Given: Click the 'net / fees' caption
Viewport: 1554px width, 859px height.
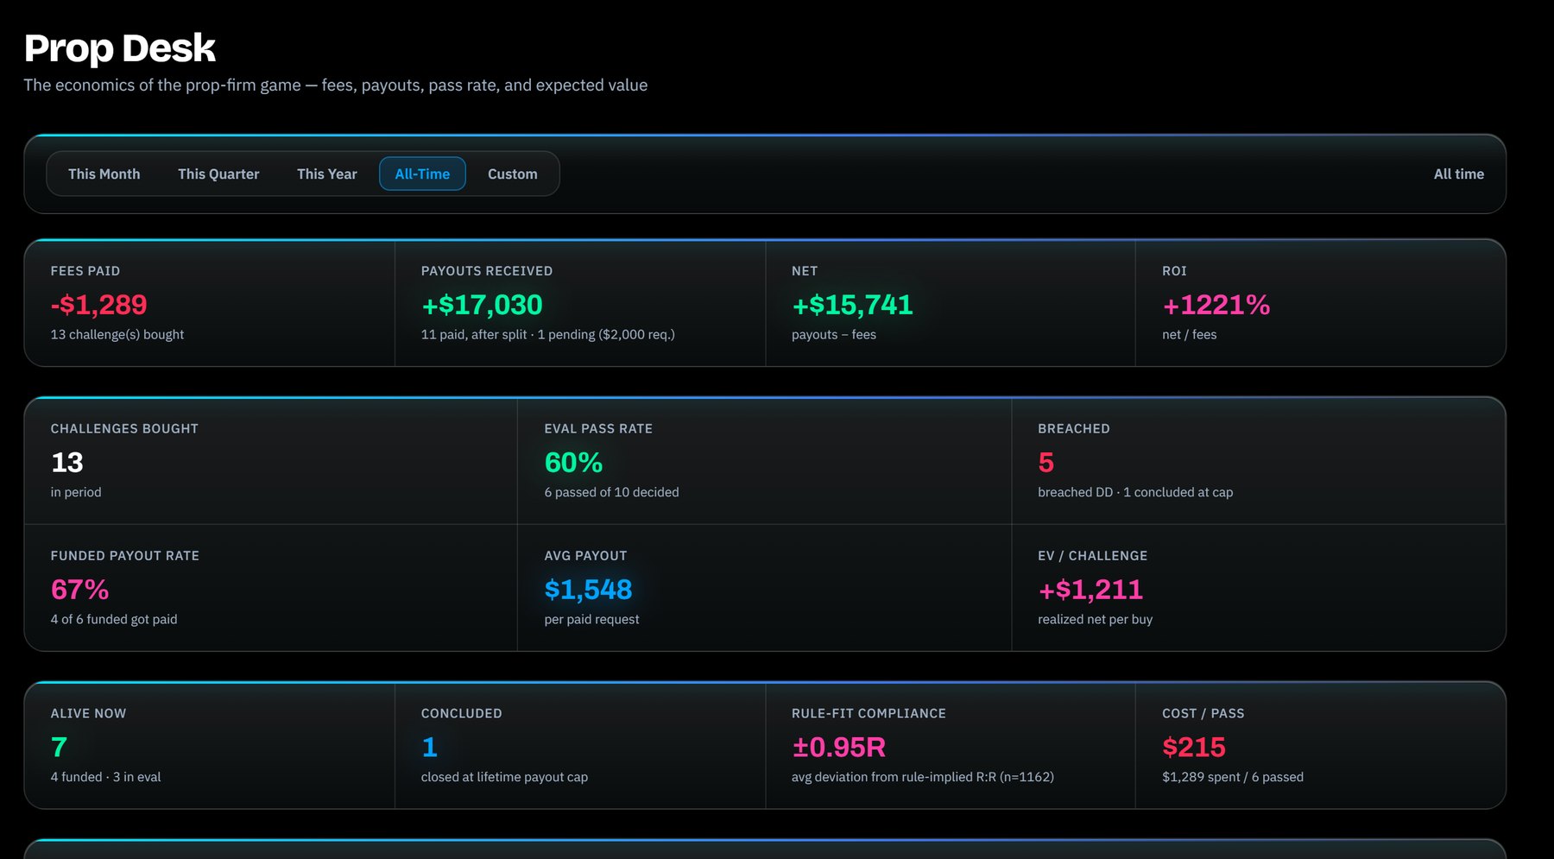Looking at the screenshot, I should click(1189, 335).
